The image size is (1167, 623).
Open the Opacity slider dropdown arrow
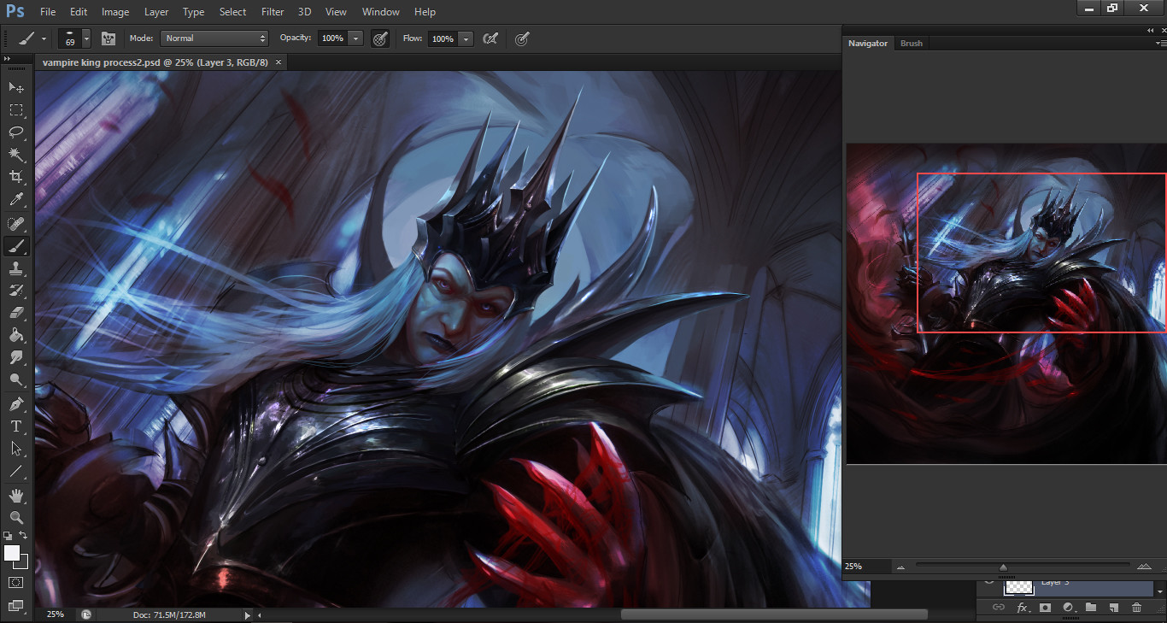pos(356,38)
